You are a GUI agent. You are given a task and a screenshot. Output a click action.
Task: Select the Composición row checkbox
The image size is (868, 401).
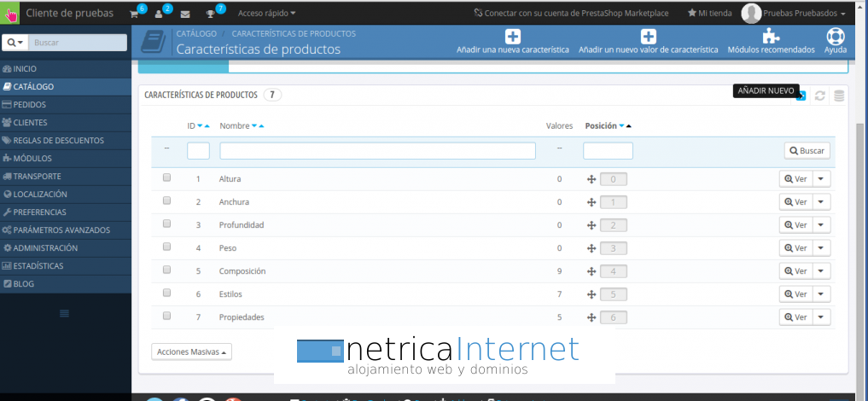point(166,270)
